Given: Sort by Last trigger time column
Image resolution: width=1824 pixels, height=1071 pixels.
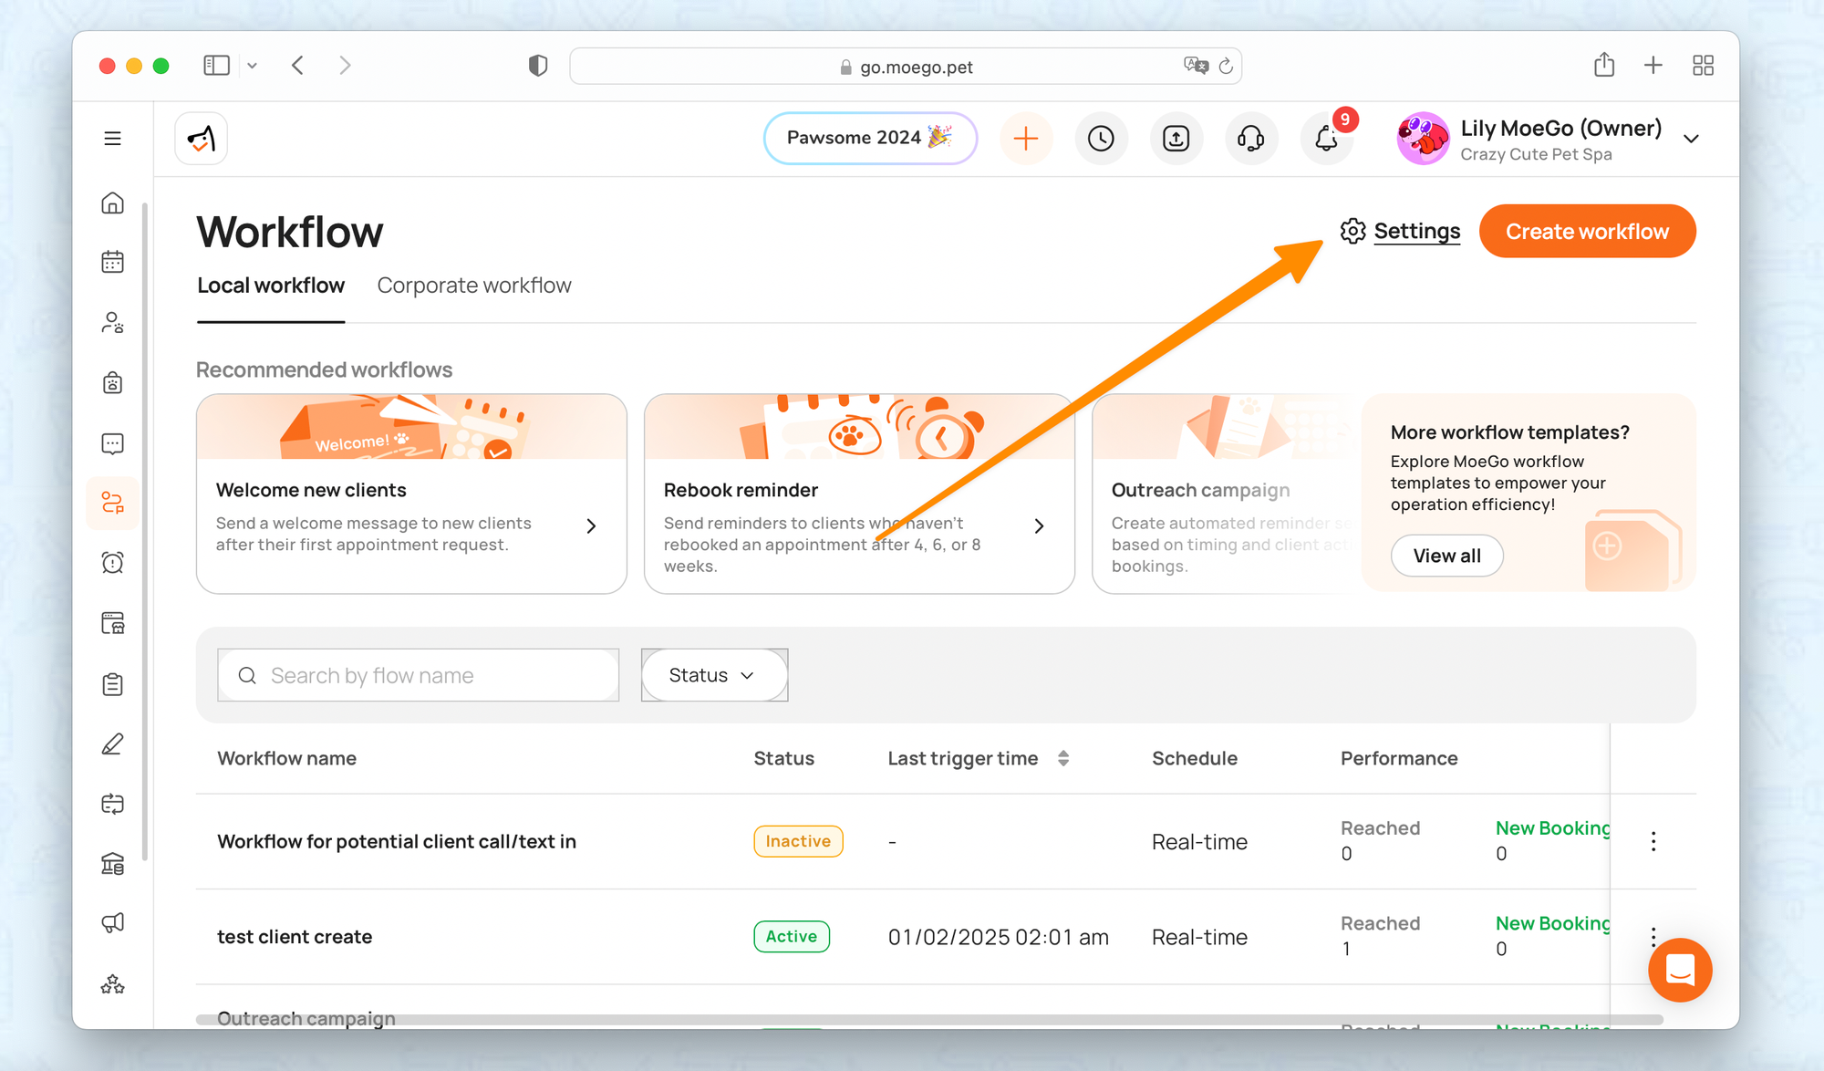Looking at the screenshot, I should (x=1063, y=758).
